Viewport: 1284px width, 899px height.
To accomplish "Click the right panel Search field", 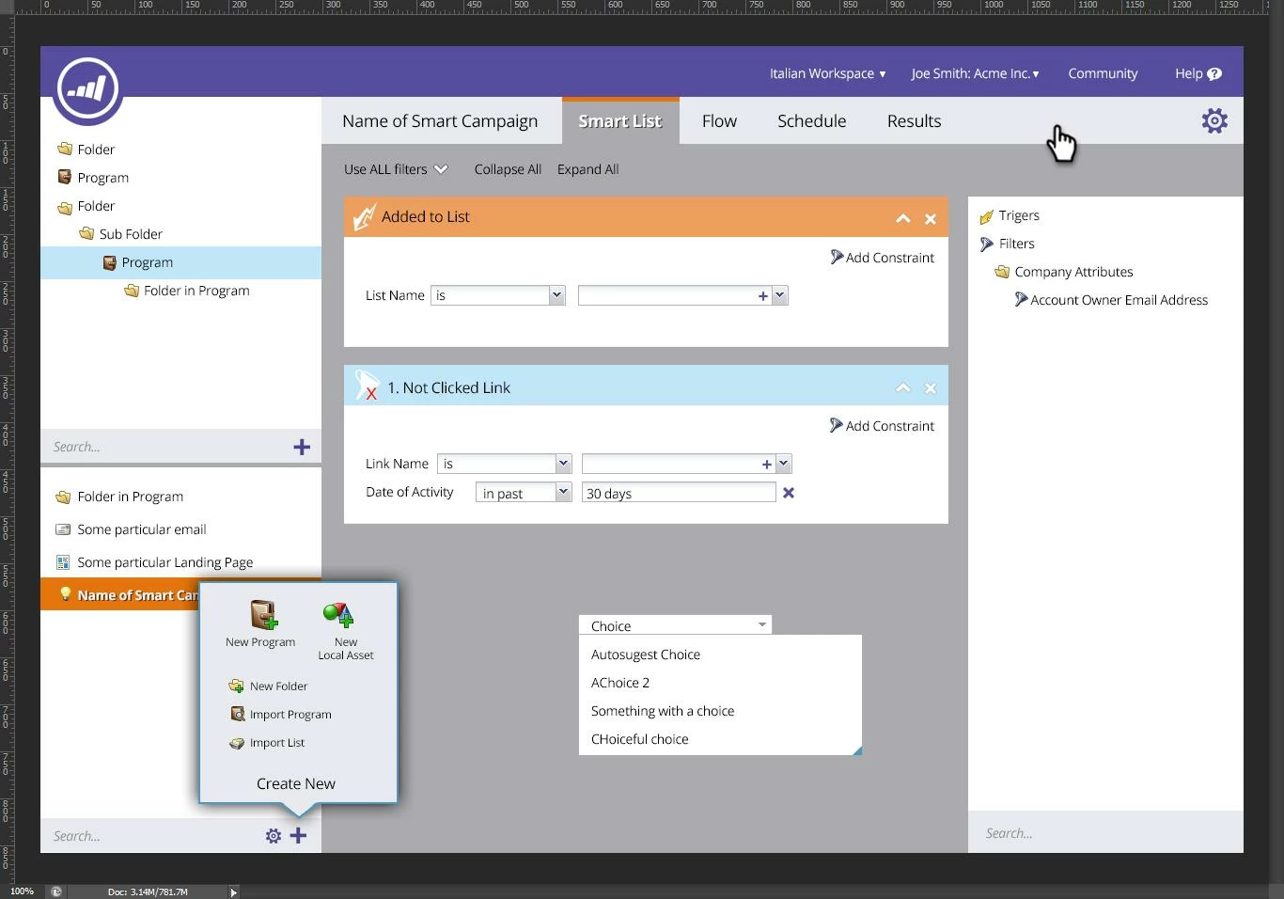I will click(x=1105, y=833).
